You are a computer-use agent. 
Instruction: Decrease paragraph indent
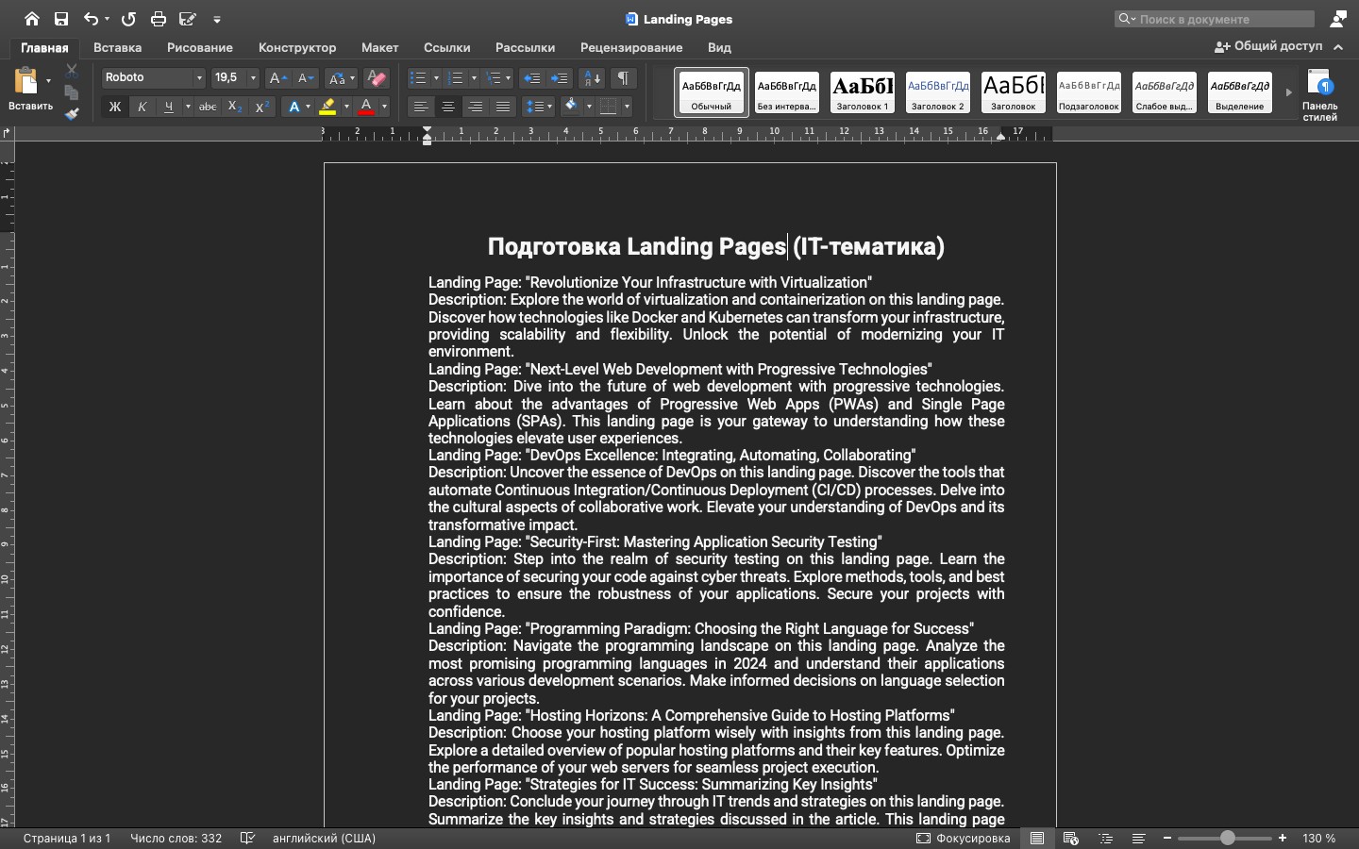pyautogui.click(x=532, y=78)
